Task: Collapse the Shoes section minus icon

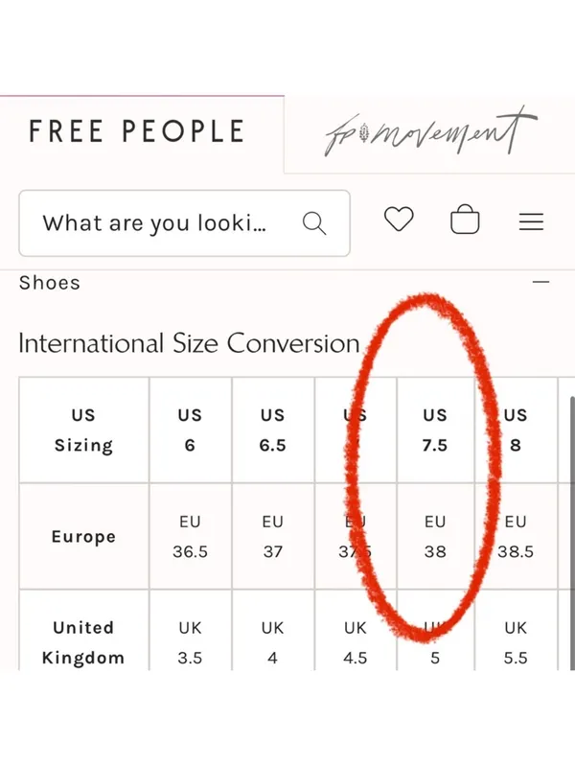Action: [540, 282]
